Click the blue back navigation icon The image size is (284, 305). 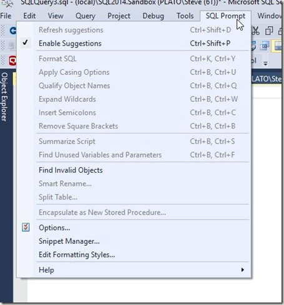13,31
